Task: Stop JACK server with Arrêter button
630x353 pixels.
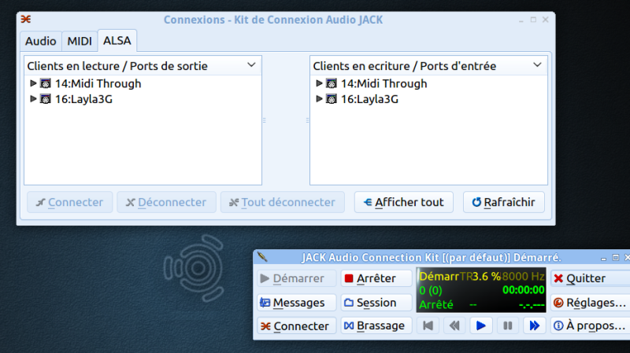Action: click(x=376, y=278)
